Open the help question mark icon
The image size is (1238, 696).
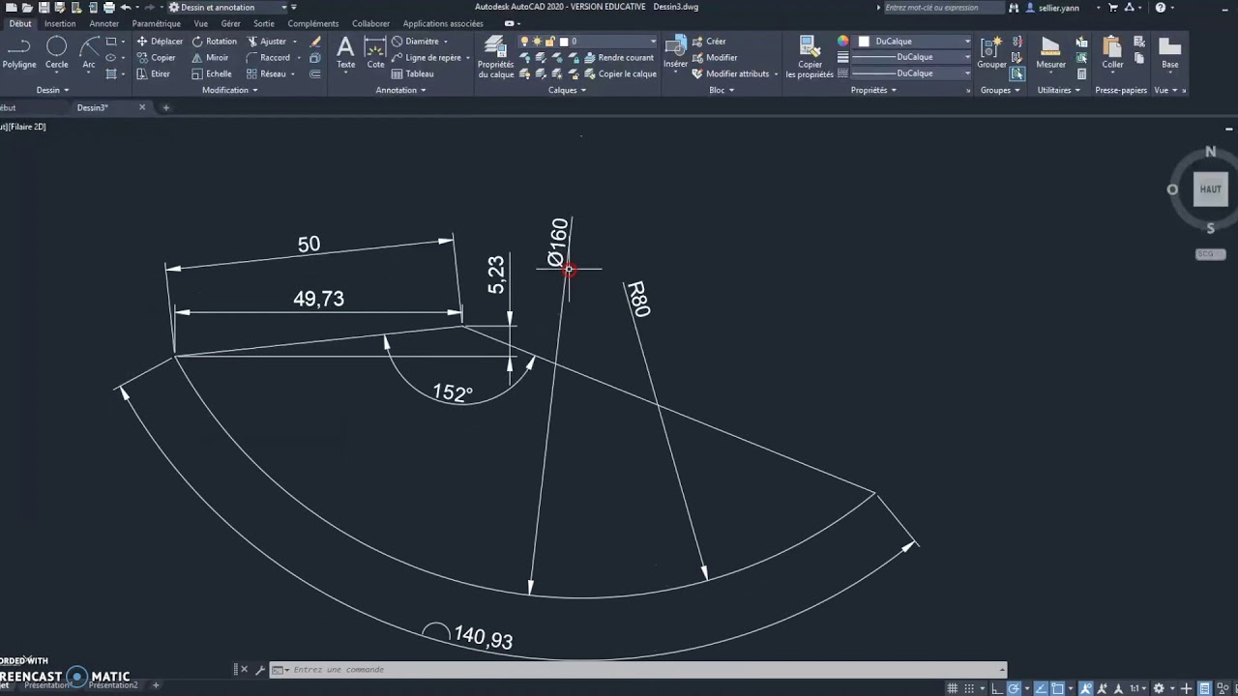pos(1161,7)
